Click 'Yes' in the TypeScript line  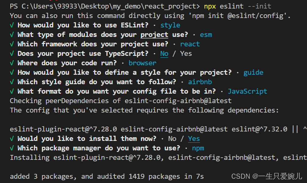pyautogui.click(x=186, y=53)
